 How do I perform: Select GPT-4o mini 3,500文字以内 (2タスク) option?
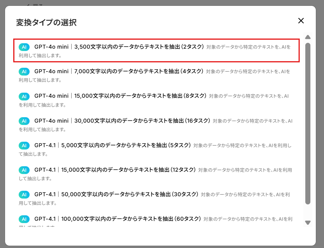tap(157, 51)
